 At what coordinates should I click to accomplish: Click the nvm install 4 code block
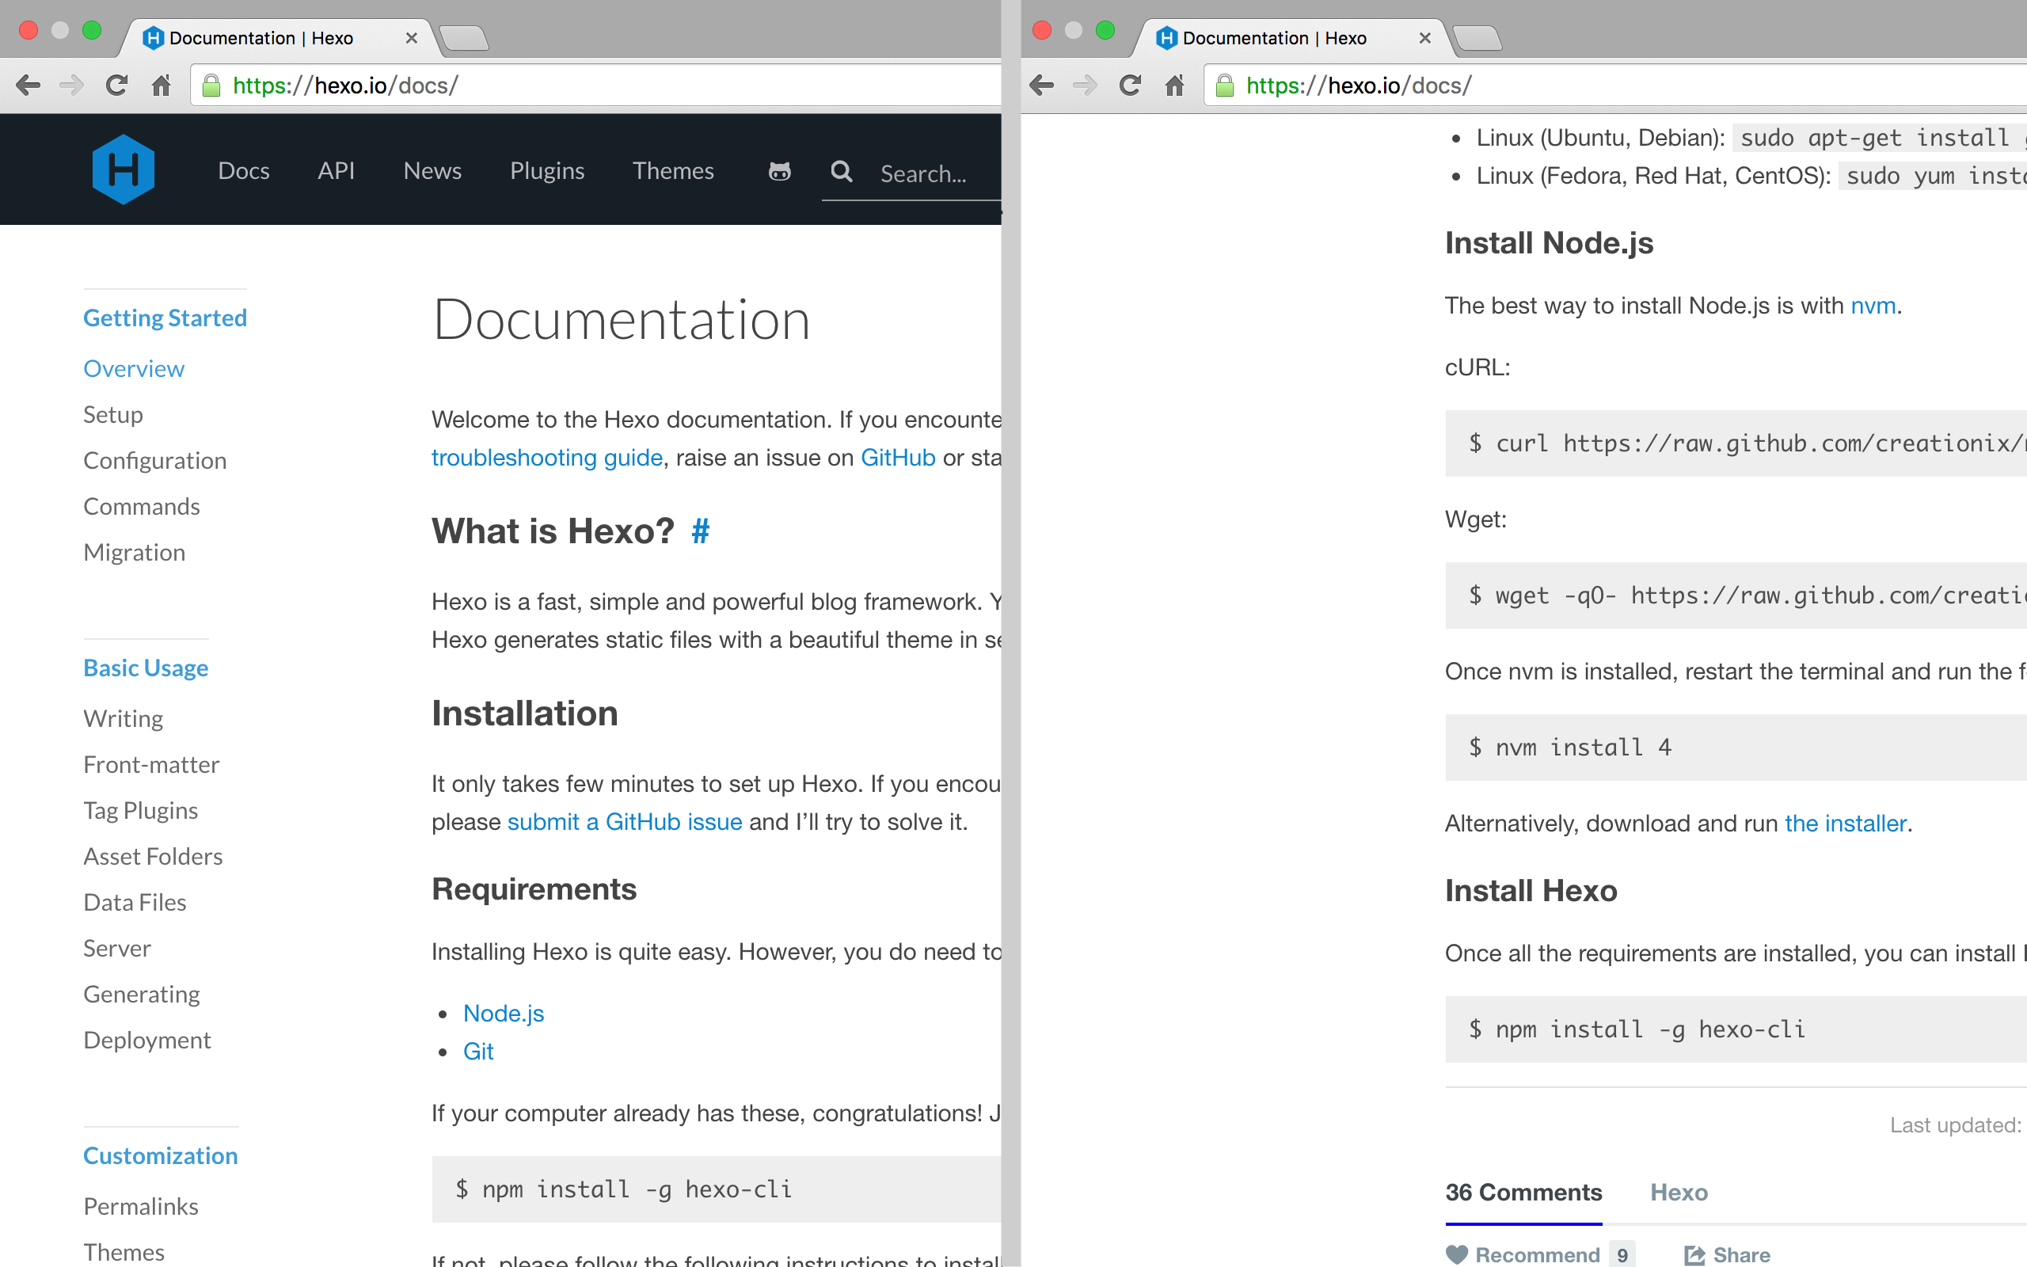[1736, 748]
